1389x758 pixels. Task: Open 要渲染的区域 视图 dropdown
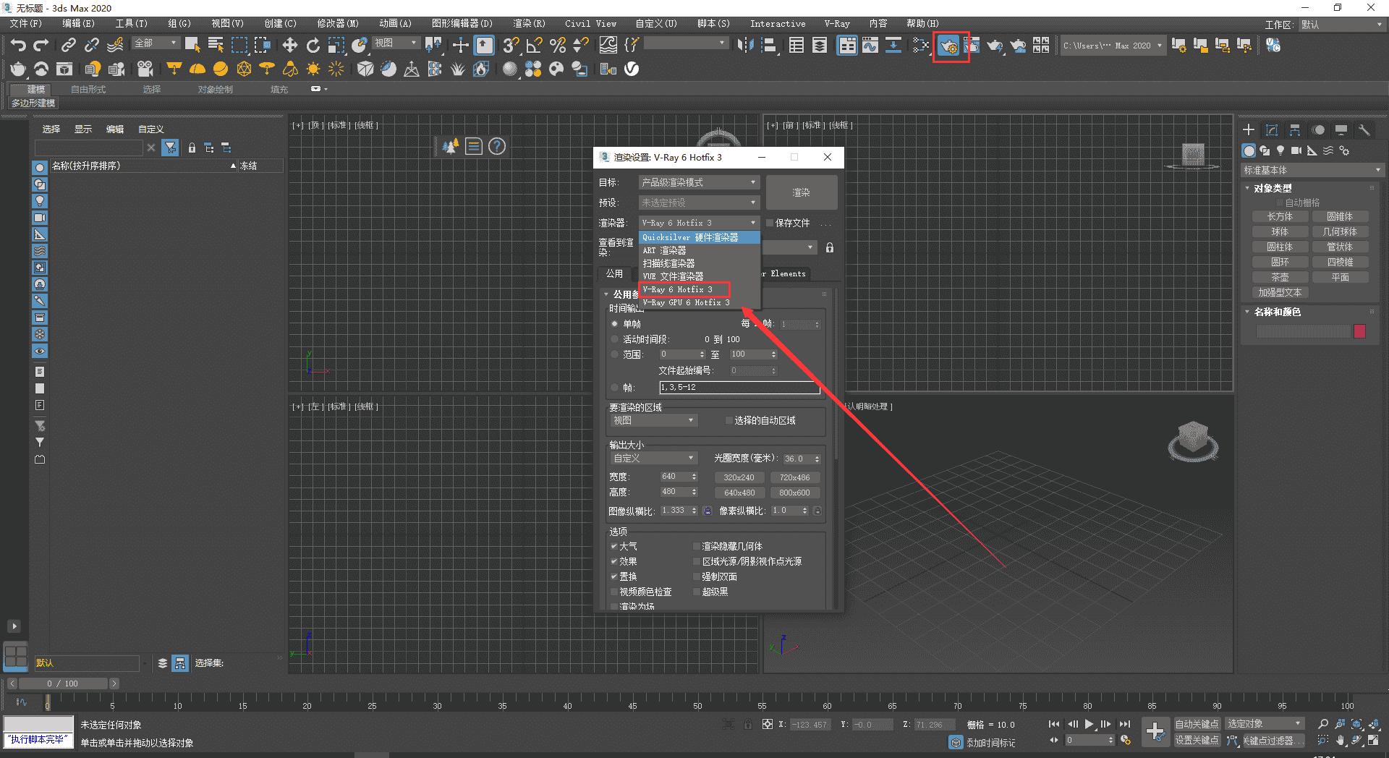click(654, 420)
